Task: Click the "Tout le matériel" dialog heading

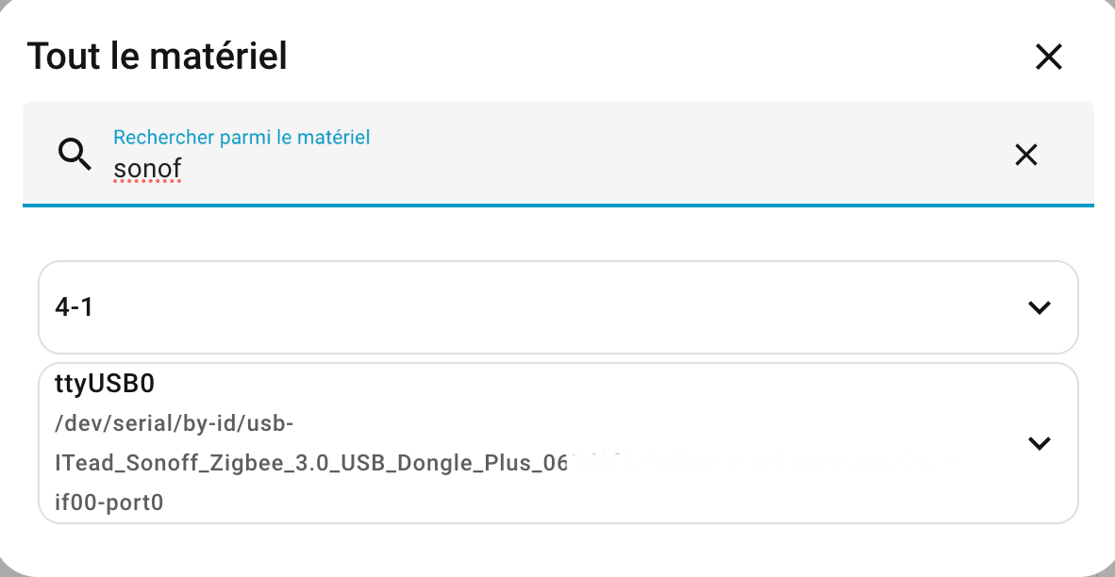Action: [x=157, y=57]
